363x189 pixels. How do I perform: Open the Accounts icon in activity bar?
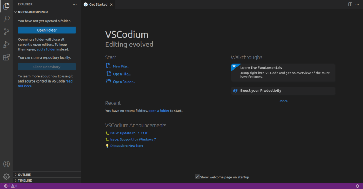(x=6, y=164)
